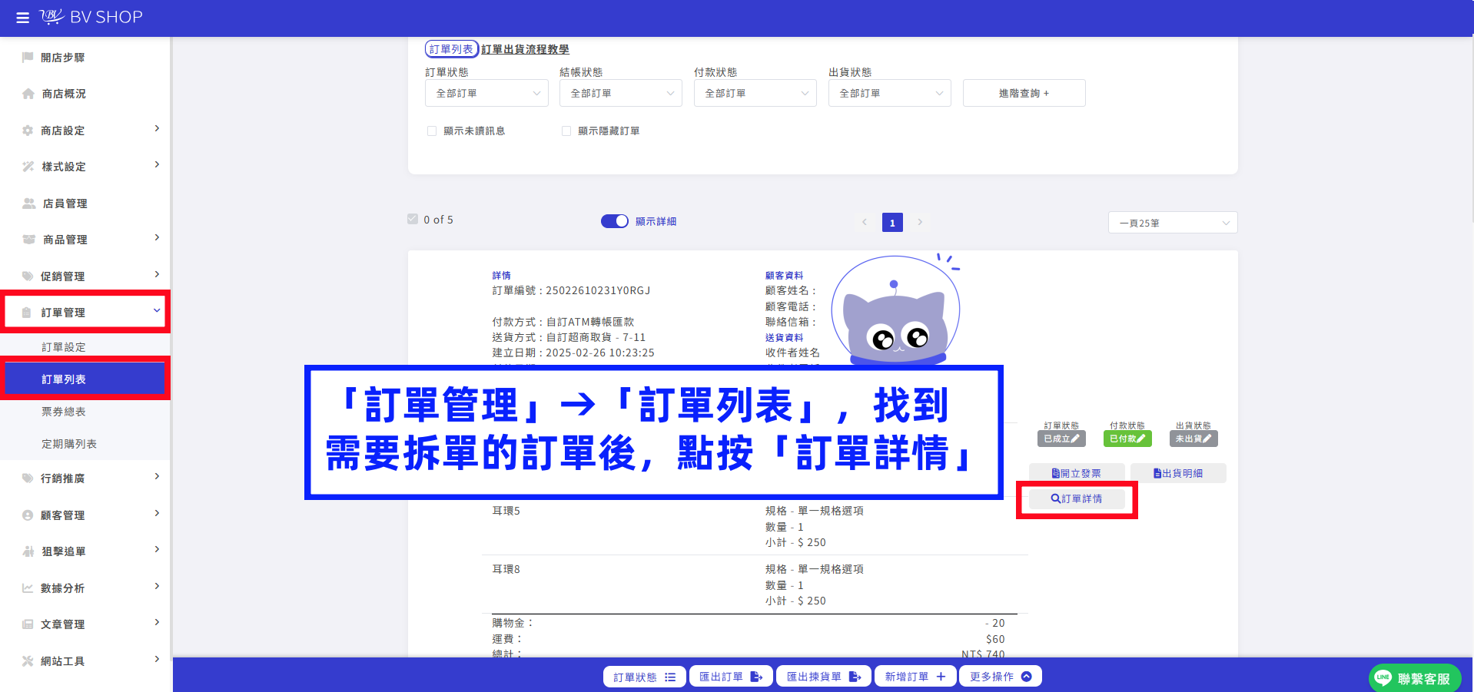This screenshot has width=1474, height=692.
Task: Click the 新增訂單 bottom bar button
Action: (915, 677)
